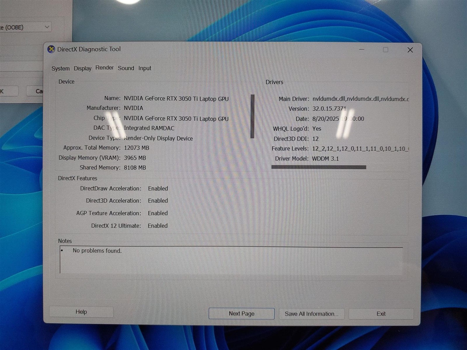The height and width of the screenshot is (350, 467).
Task: Click the horizontal scrollbar under Drivers
Action: pos(319,167)
